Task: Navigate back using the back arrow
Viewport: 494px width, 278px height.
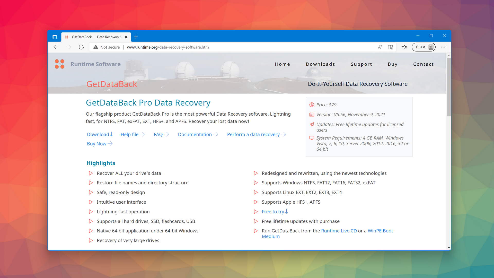Action: pyautogui.click(x=56, y=47)
